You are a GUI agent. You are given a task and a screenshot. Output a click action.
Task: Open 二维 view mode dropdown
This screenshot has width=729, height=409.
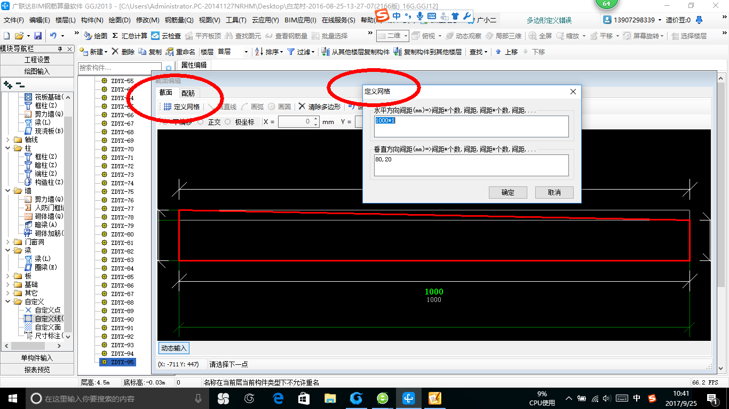(x=393, y=36)
